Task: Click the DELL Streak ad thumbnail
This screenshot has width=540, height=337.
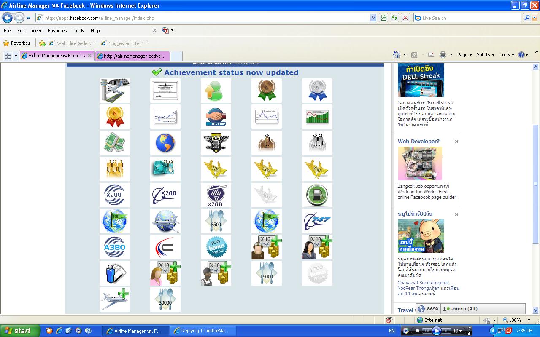Action: [421, 80]
